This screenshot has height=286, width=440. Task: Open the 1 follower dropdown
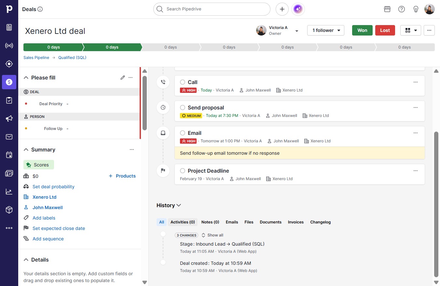pyautogui.click(x=326, y=30)
